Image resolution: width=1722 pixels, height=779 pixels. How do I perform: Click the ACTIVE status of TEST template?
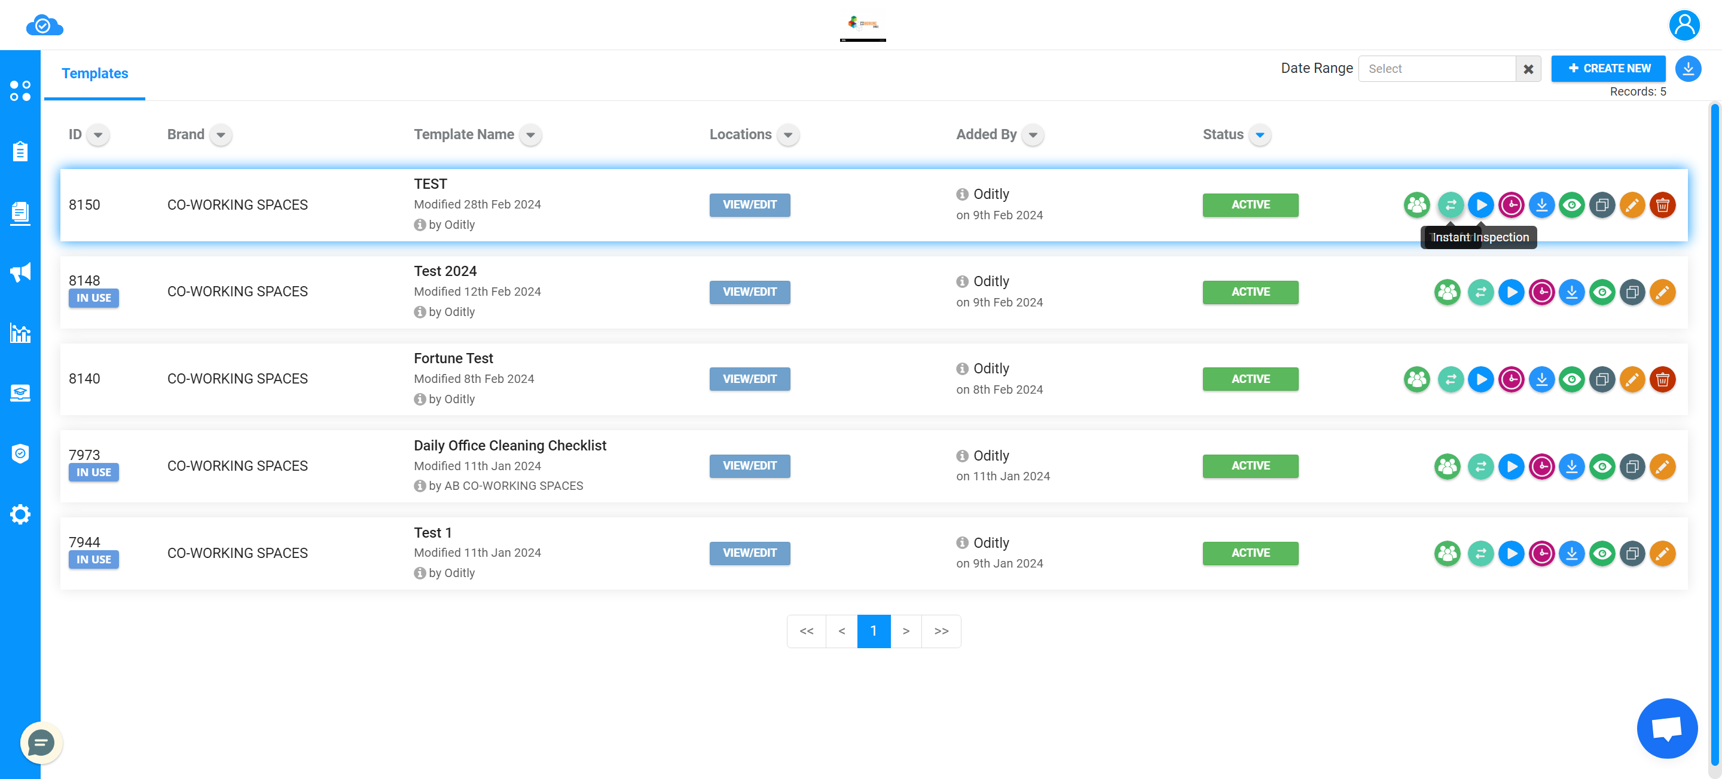[x=1250, y=205]
